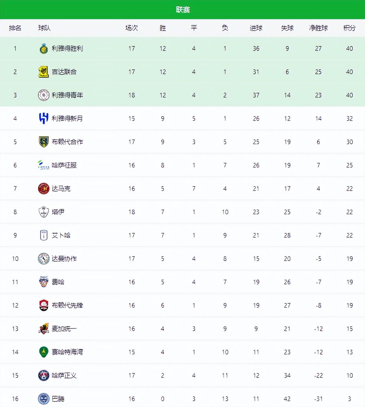Click the 利雅得新月 blue logo

pos(44,119)
